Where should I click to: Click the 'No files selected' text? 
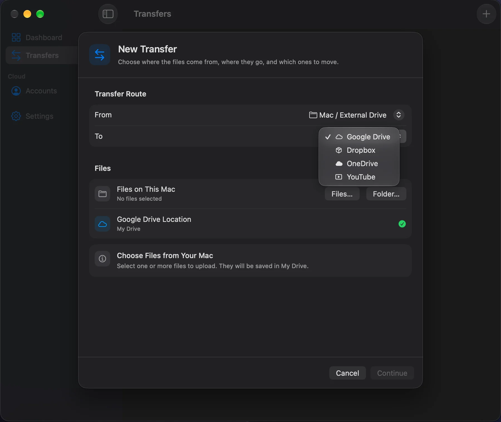coord(139,199)
